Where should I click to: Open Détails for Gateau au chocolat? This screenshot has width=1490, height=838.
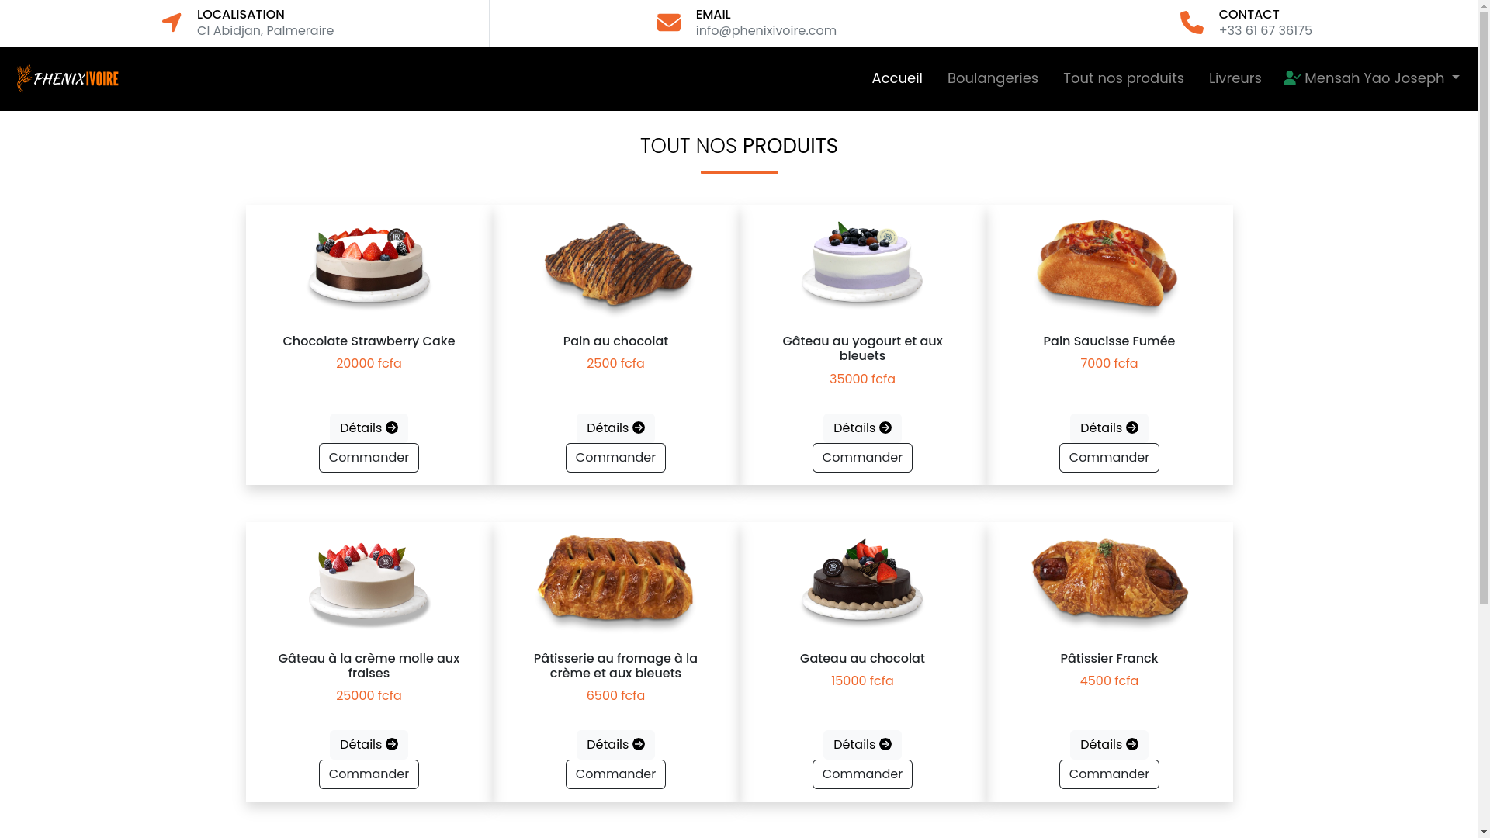pyautogui.click(x=861, y=744)
